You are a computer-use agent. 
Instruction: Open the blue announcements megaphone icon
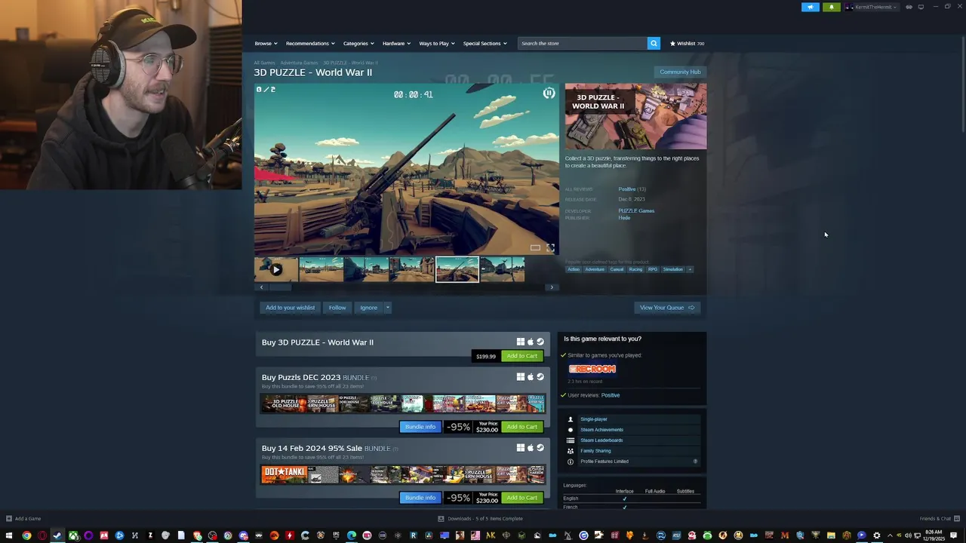811,7
